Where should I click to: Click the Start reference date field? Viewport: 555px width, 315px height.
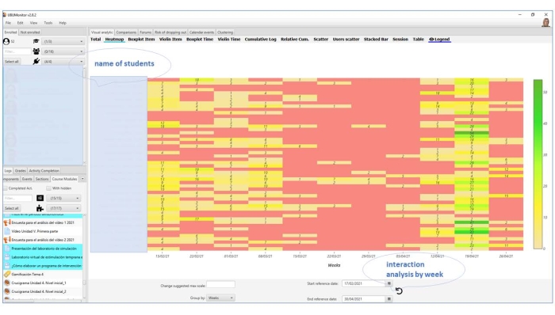click(363, 283)
